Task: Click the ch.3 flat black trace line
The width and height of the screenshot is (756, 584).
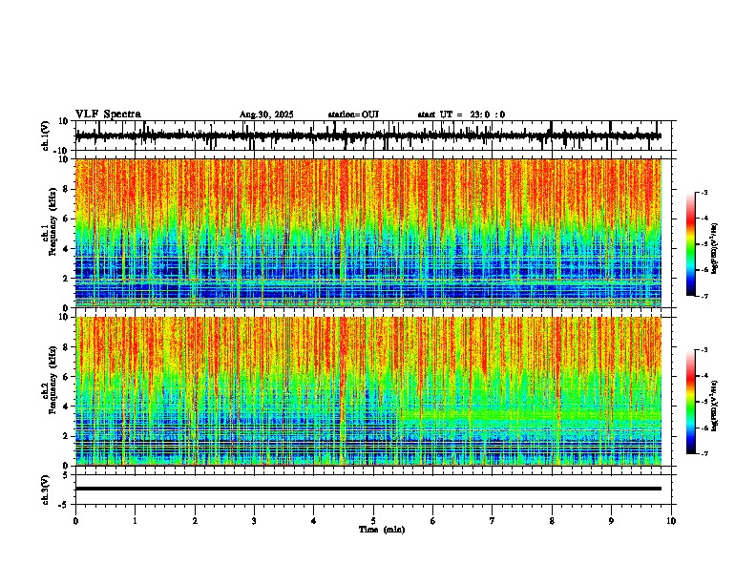Action: (368, 489)
